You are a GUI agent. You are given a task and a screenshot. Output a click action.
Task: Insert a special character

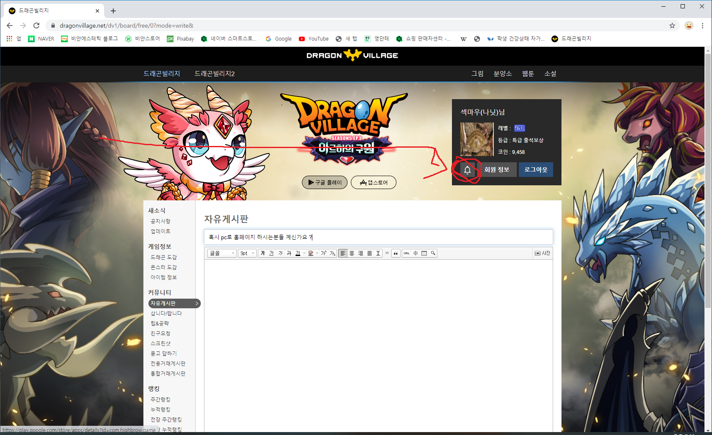pyautogui.click(x=415, y=253)
